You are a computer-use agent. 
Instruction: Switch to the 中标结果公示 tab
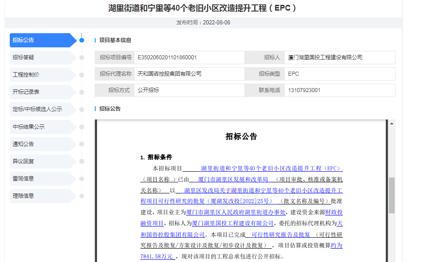(x=40, y=127)
